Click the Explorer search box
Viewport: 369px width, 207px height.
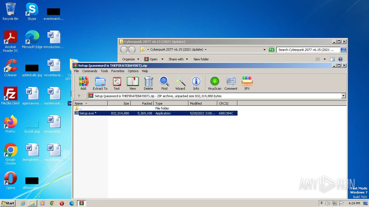click(x=308, y=50)
